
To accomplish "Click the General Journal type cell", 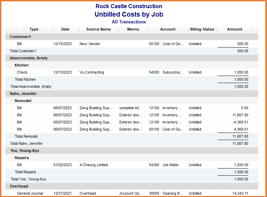I will tap(30, 193).
